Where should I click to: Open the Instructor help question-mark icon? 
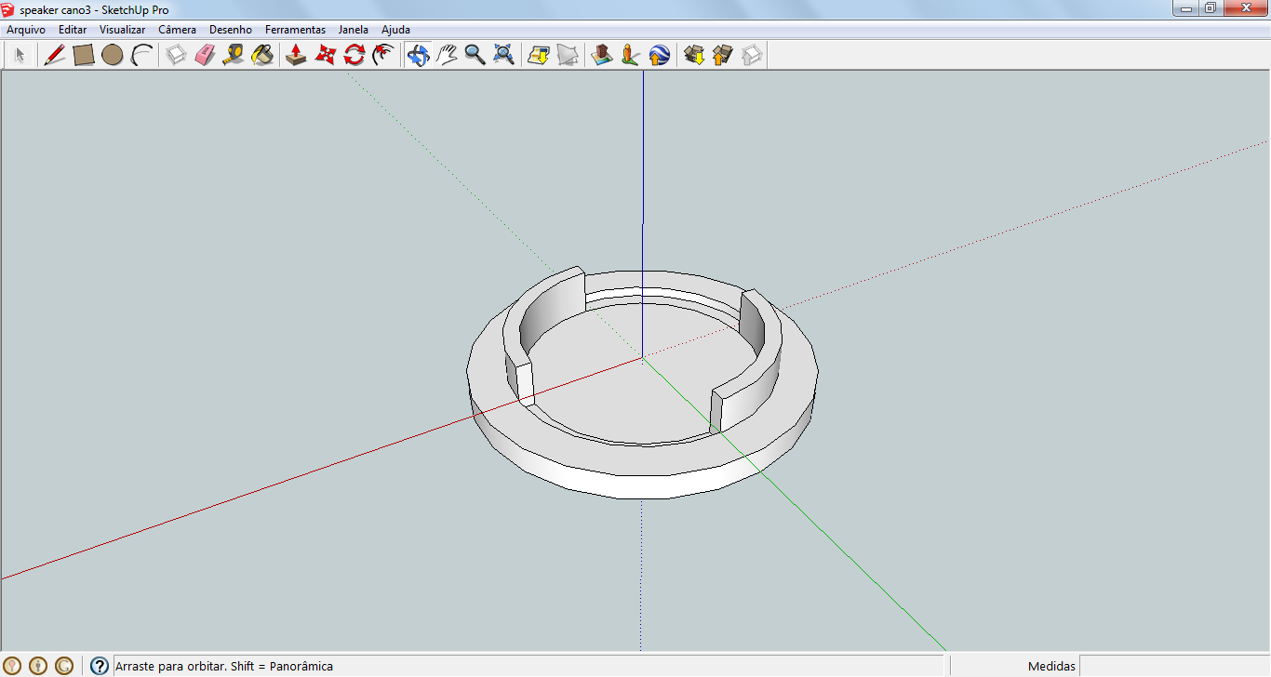[100, 666]
